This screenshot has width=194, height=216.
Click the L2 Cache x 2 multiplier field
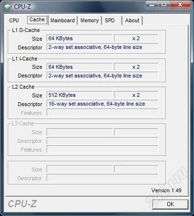pyautogui.click(x=136, y=95)
